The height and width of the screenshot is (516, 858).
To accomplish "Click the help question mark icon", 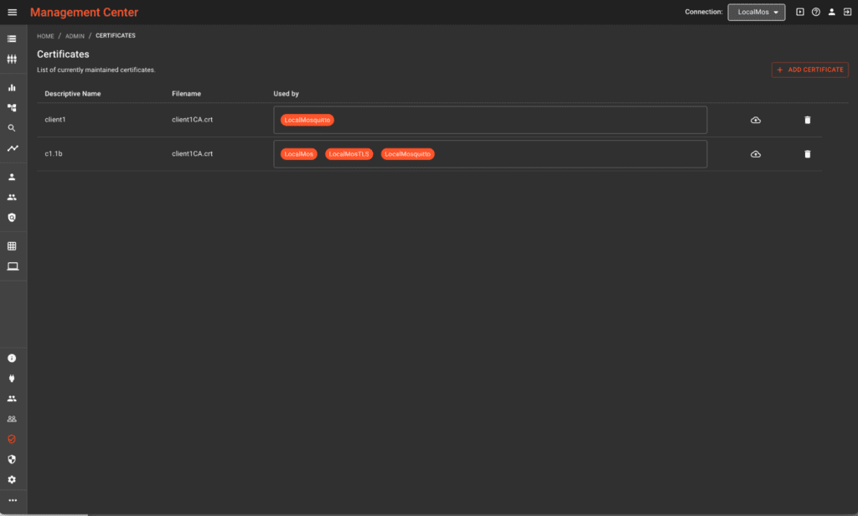I will tap(815, 13).
